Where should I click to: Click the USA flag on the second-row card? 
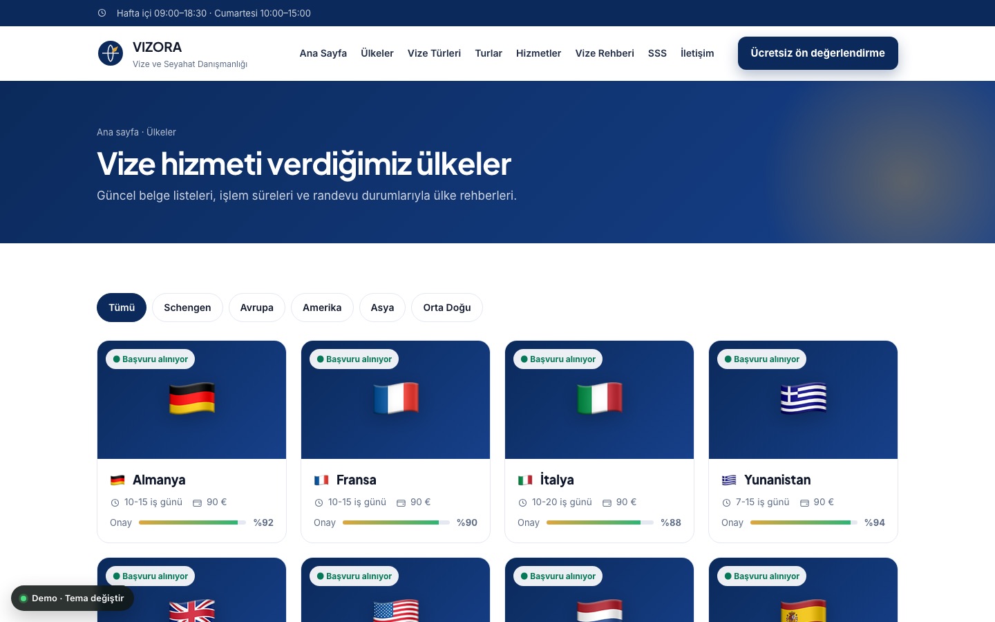point(396,610)
